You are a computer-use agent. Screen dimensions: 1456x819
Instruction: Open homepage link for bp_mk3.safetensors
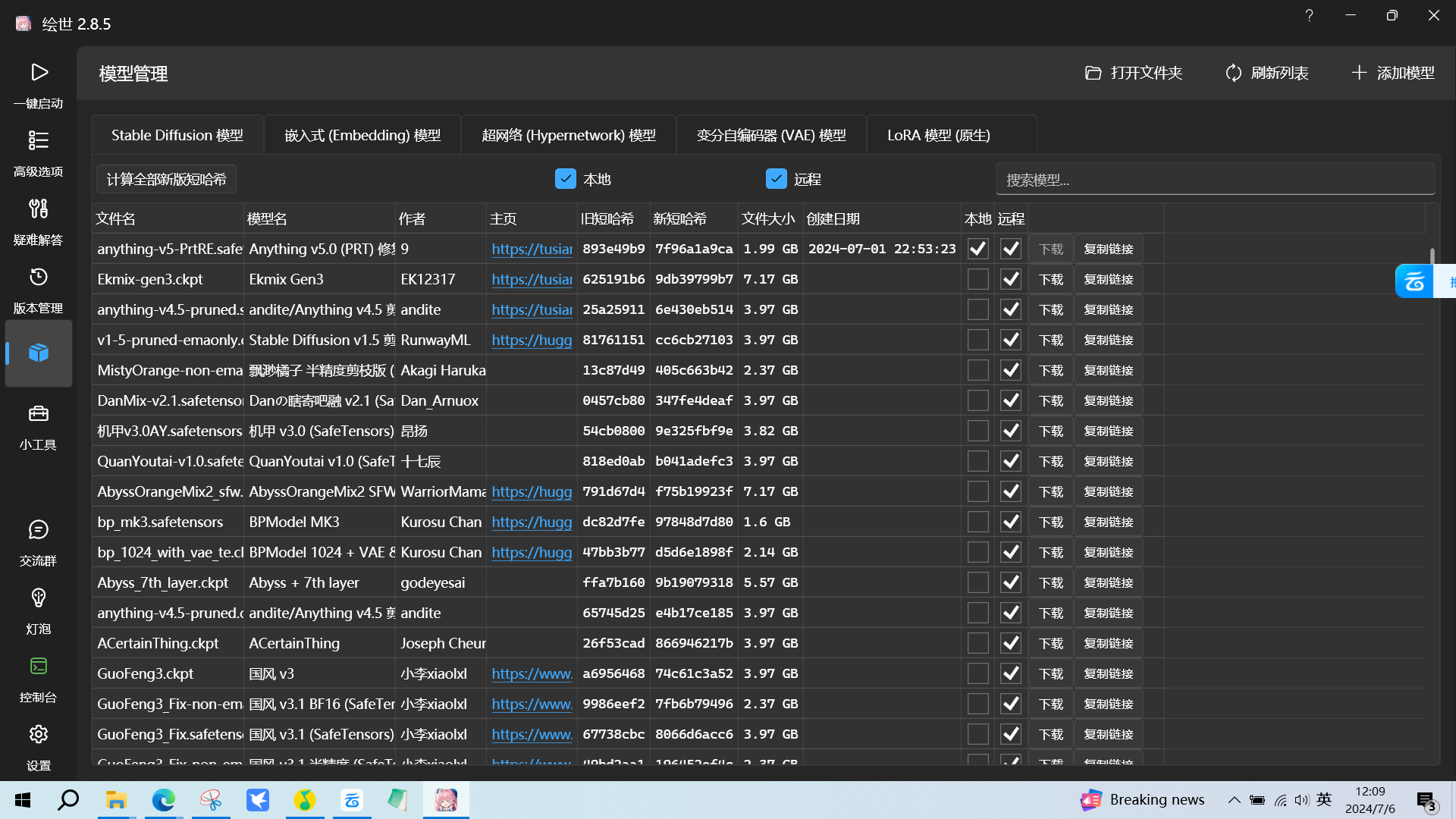[531, 522]
